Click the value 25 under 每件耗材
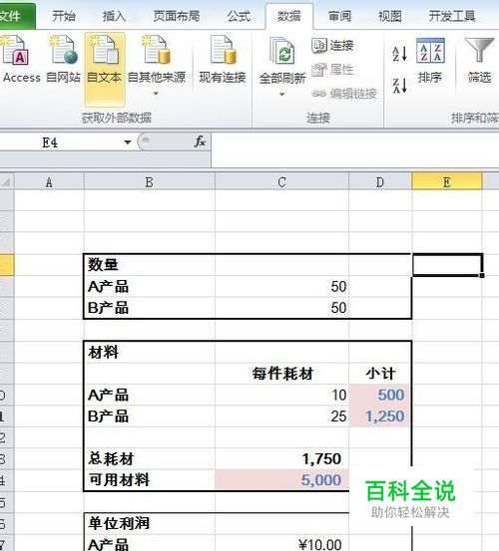This screenshot has width=499, height=551. [281, 416]
